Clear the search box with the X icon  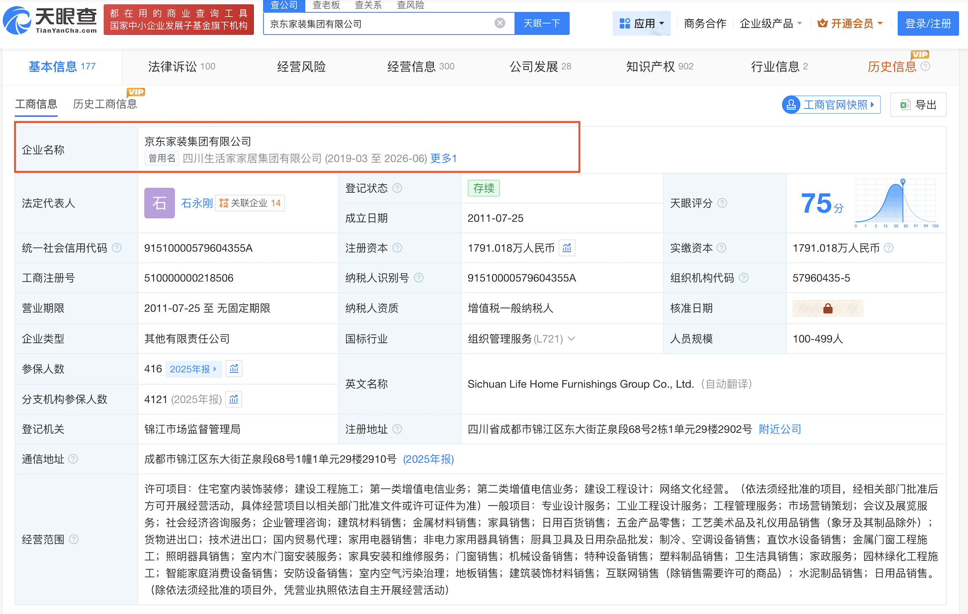[500, 23]
